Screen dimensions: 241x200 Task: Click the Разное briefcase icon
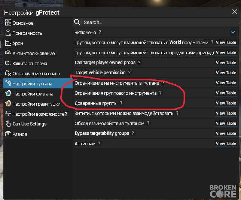[x=8, y=134]
